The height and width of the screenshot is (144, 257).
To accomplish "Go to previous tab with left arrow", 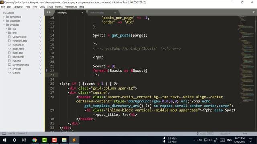I will pos(47,12).
